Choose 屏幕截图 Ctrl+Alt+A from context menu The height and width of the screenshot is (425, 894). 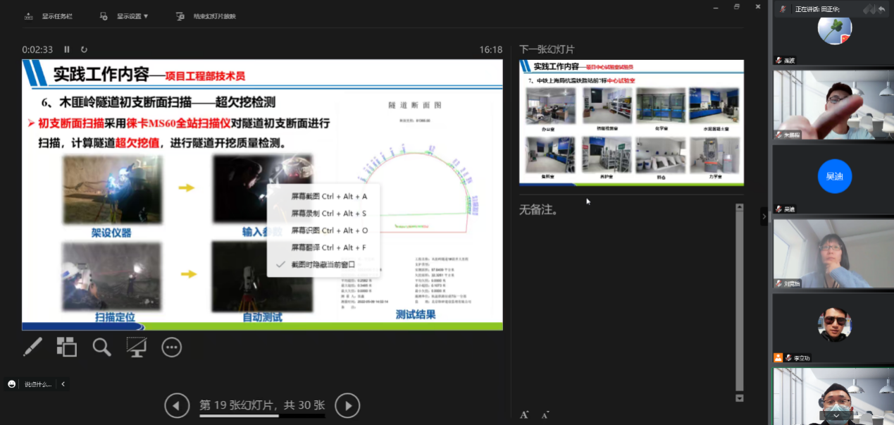click(329, 196)
